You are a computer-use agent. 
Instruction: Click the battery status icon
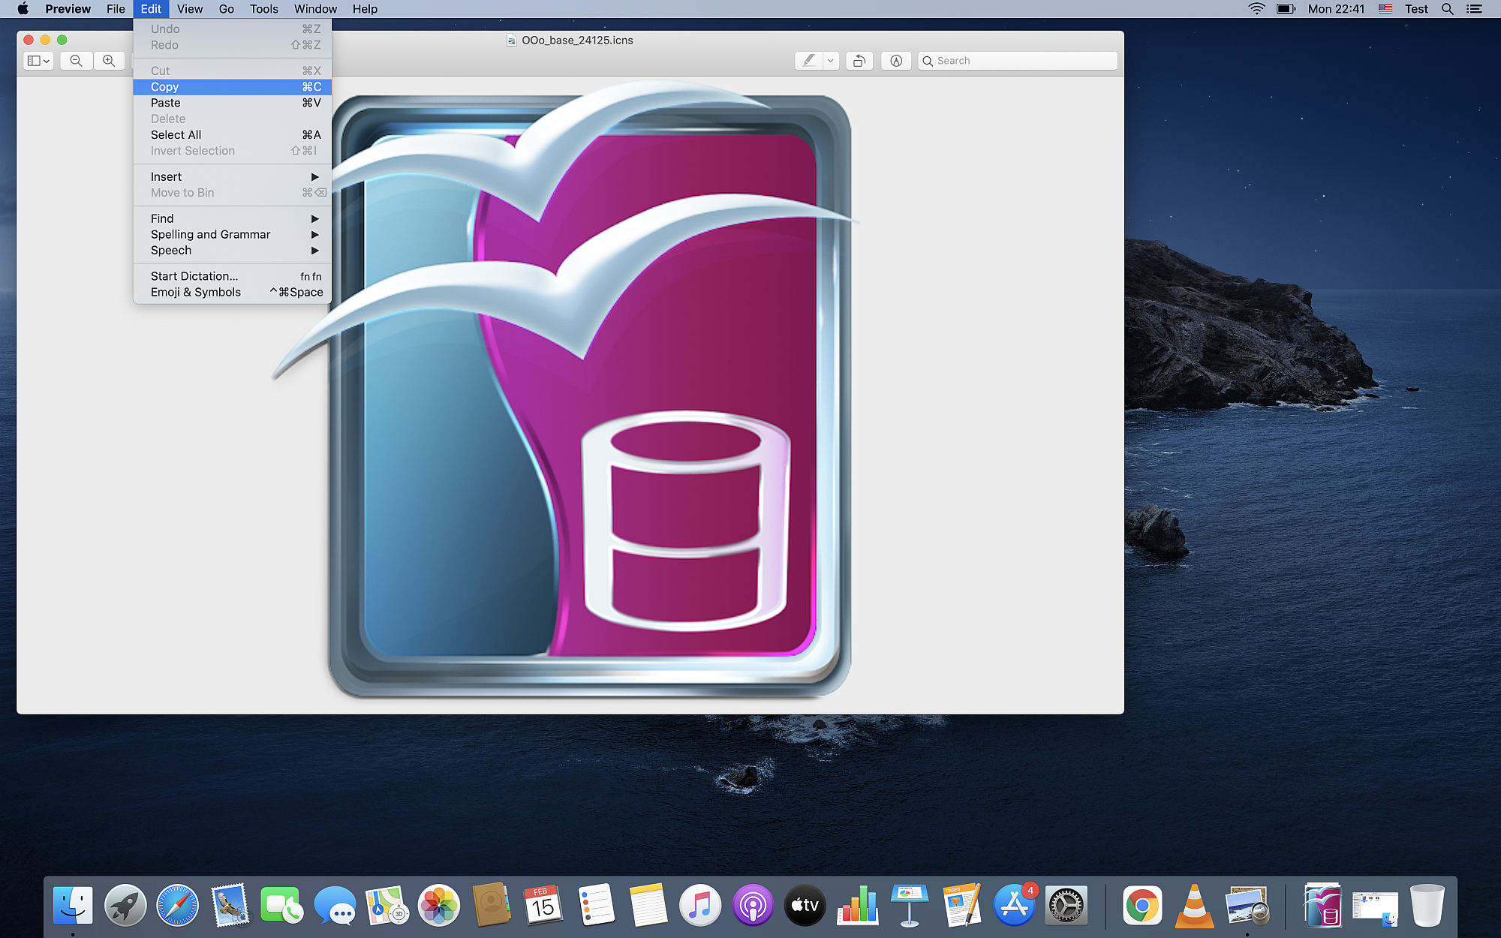click(x=1286, y=9)
